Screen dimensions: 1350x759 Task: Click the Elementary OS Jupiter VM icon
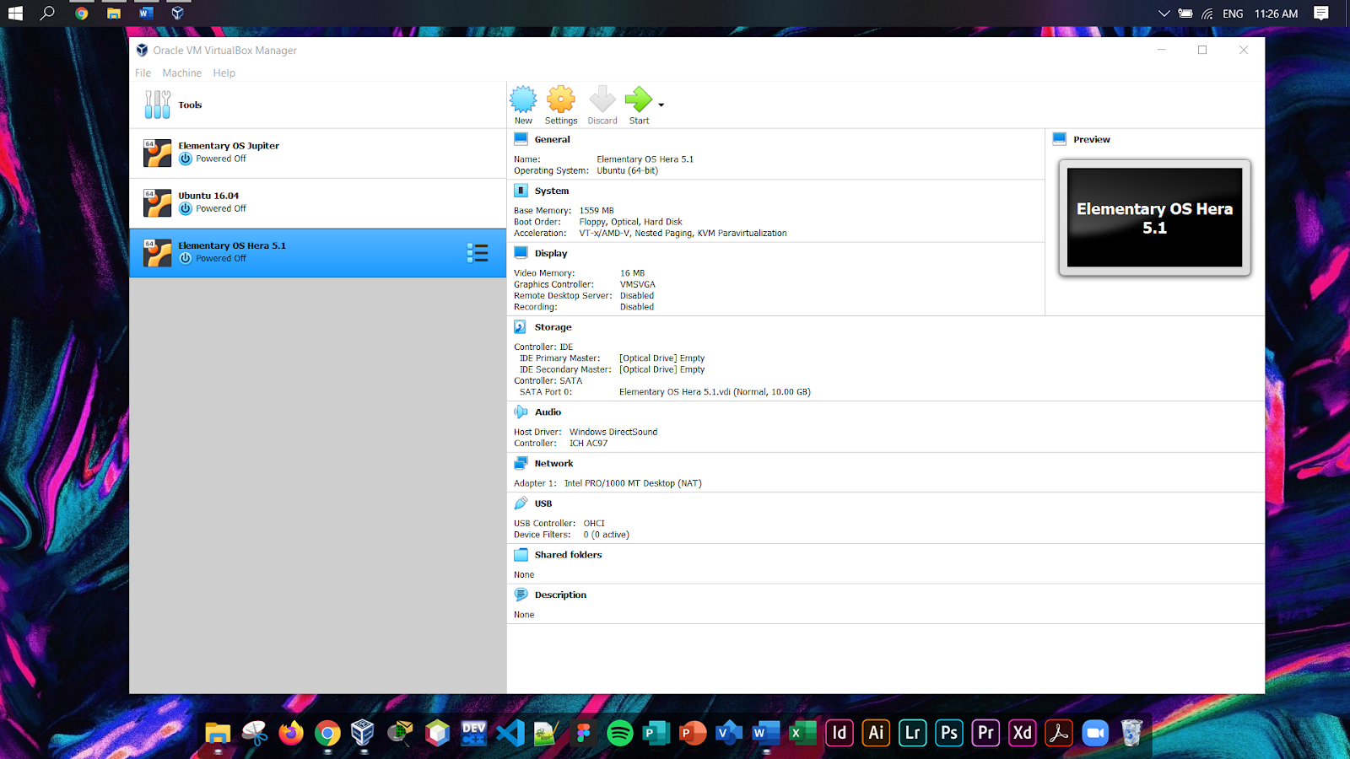pos(157,153)
